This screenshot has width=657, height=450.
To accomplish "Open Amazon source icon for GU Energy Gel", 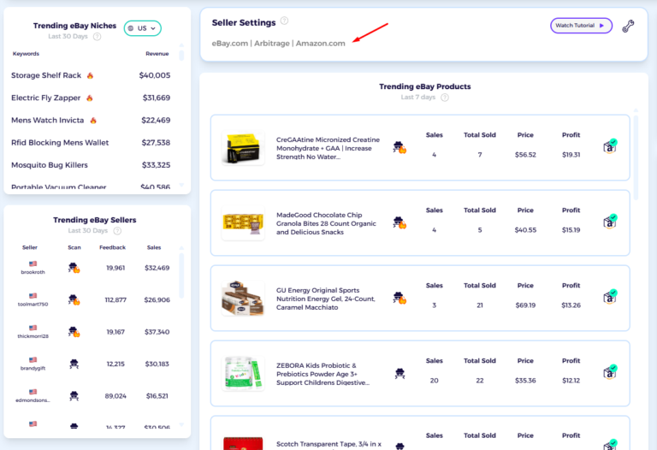I will (610, 297).
